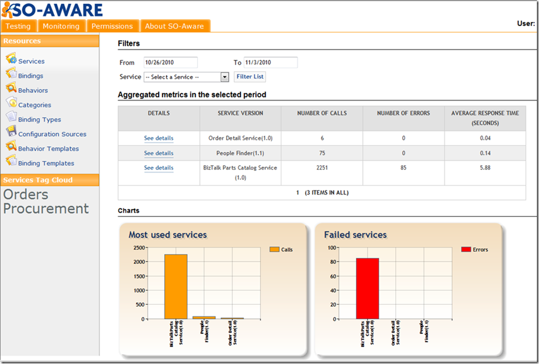Screen dimensions: 539x364
Task: Click the Behaviors magnifier icon
Action: 11,88
